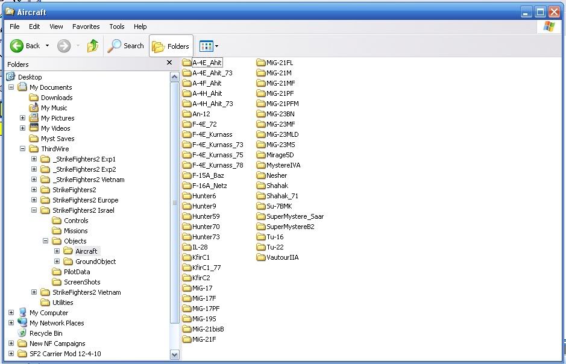Expand the StrikeFighters2 Europe node
This screenshot has width=566, height=364.
click(x=34, y=199)
